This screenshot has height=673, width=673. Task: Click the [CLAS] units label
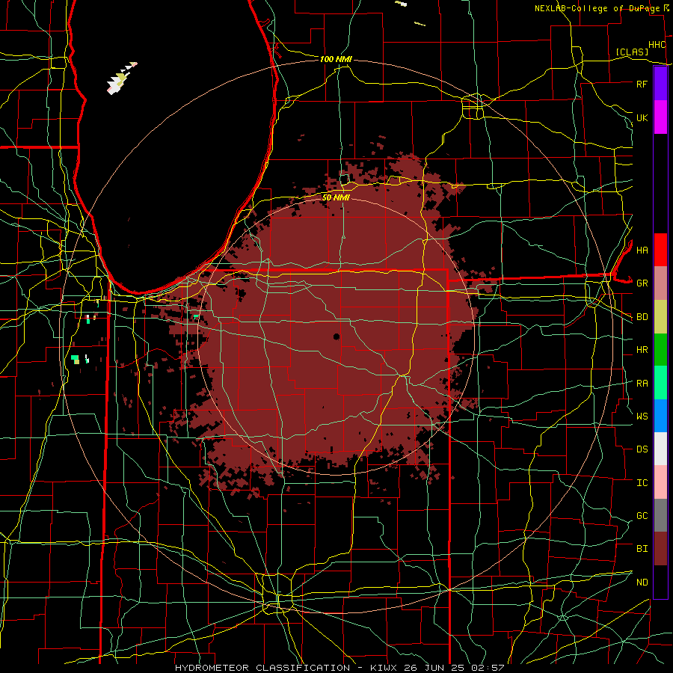click(x=632, y=52)
